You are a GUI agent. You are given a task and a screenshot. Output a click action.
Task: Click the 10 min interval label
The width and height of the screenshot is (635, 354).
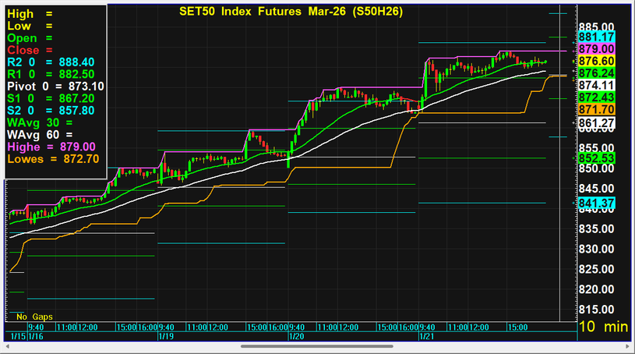coord(605,328)
